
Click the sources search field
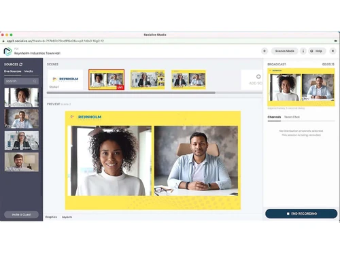pyautogui.click(x=21, y=81)
